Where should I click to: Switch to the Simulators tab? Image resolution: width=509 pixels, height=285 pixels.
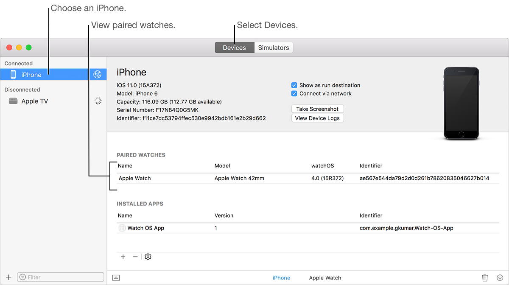[x=274, y=47]
